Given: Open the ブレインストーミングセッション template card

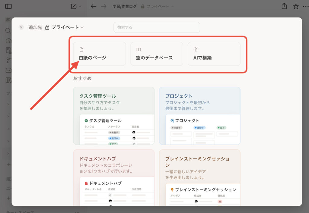Looking at the screenshot, I should coord(200,178).
